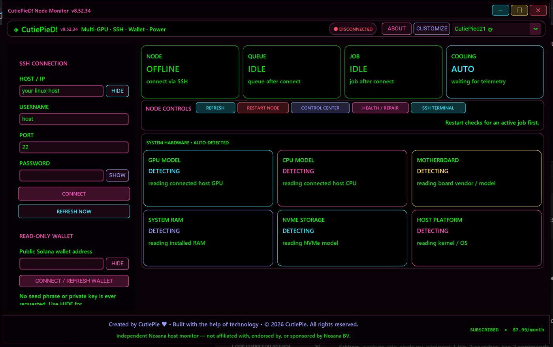This screenshot has height=347, width=553.
Task: Click the 'Multi-GPU · SSH · Wallet · Power' tagline
Action: (124, 30)
